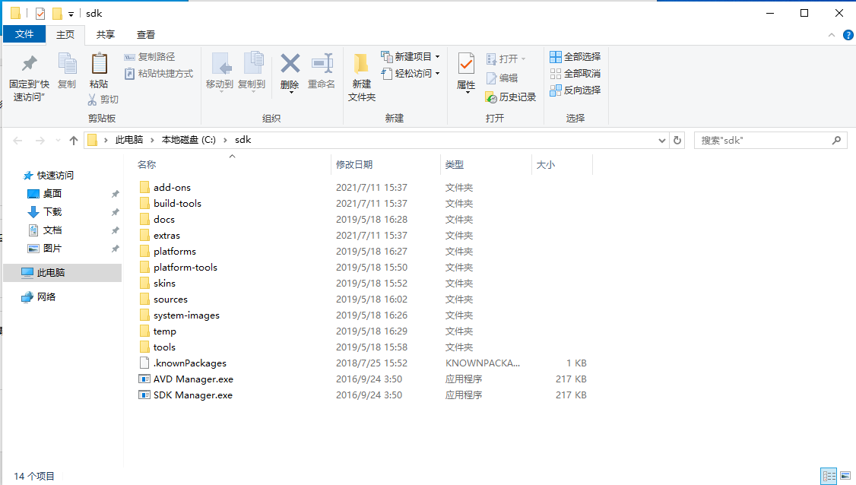The height and width of the screenshot is (485, 856).
Task: Switch to Large icons view in status bar
Action: click(845, 477)
